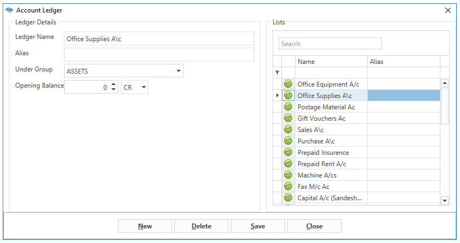Click green check icon beside Sales A\c
This screenshot has width=460, height=243.
click(x=288, y=129)
